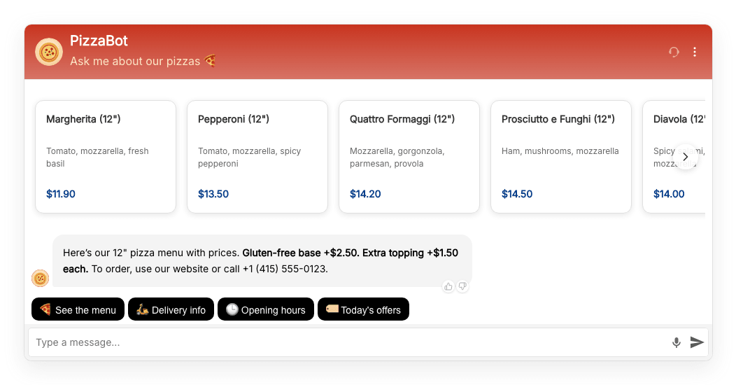Click the PizzaBot avatar in the header

[49, 52]
